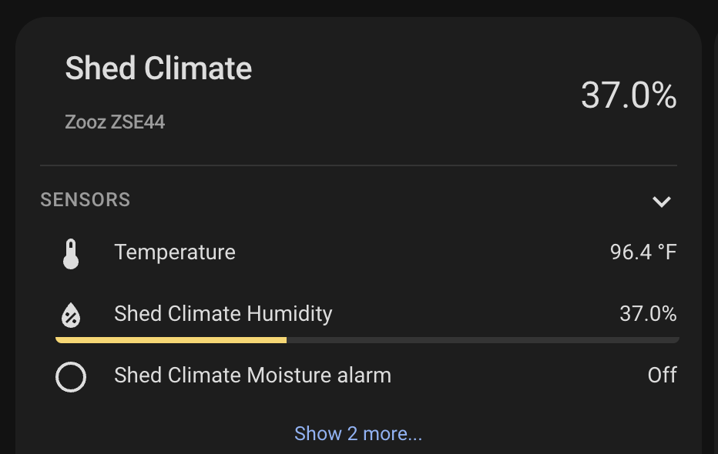718x454 pixels.
Task: Click the yellow filled part of humidity bar
Action: [x=171, y=339]
